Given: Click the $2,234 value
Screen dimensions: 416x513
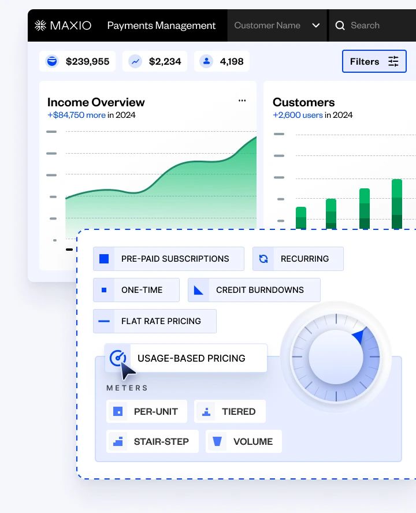Looking at the screenshot, I should pos(165,61).
